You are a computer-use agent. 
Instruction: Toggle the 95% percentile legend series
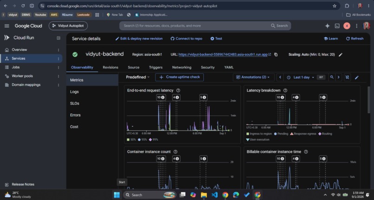[x=142, y=139]
